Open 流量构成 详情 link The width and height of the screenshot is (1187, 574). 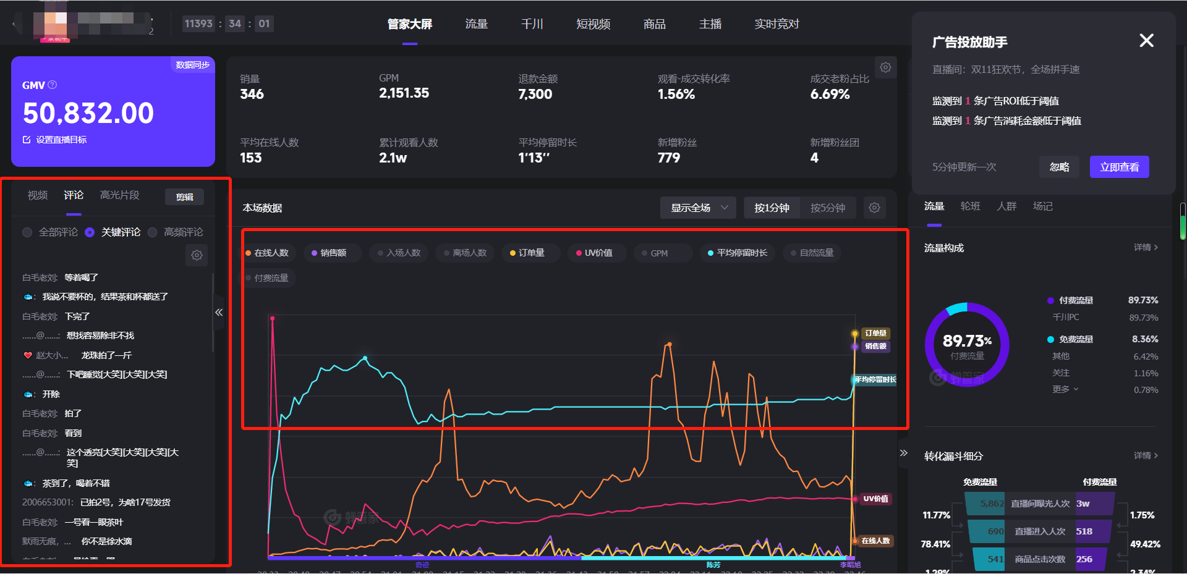pyautogui.click(x=1146, y=247)
